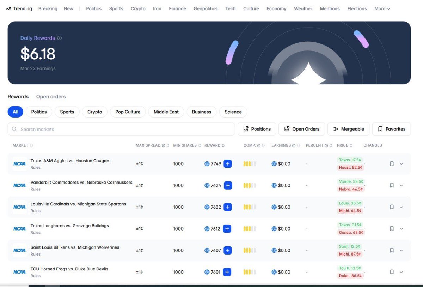Click plus icon on Saint Louis vs. Michigan row

pyautogui.click(x=228, y=250)
